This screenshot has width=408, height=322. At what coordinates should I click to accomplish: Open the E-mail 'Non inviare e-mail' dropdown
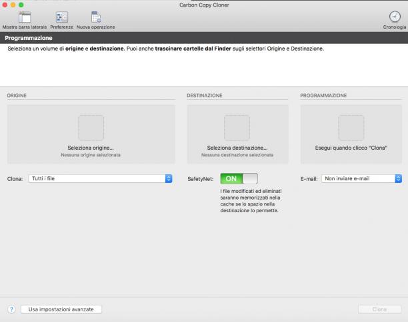(x=362, y=179)
